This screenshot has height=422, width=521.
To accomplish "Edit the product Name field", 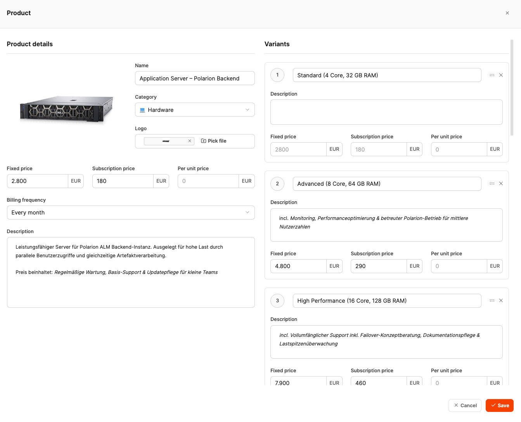I will coord(195,78).
